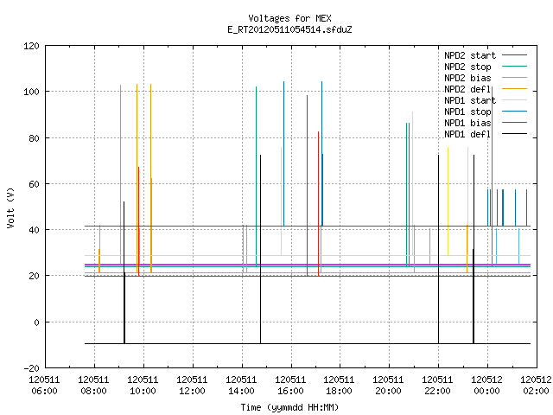This screenshot has height=415, width=553.
Task: Click the x-axis tick '120511 12:00'
Action: [192, 386]
